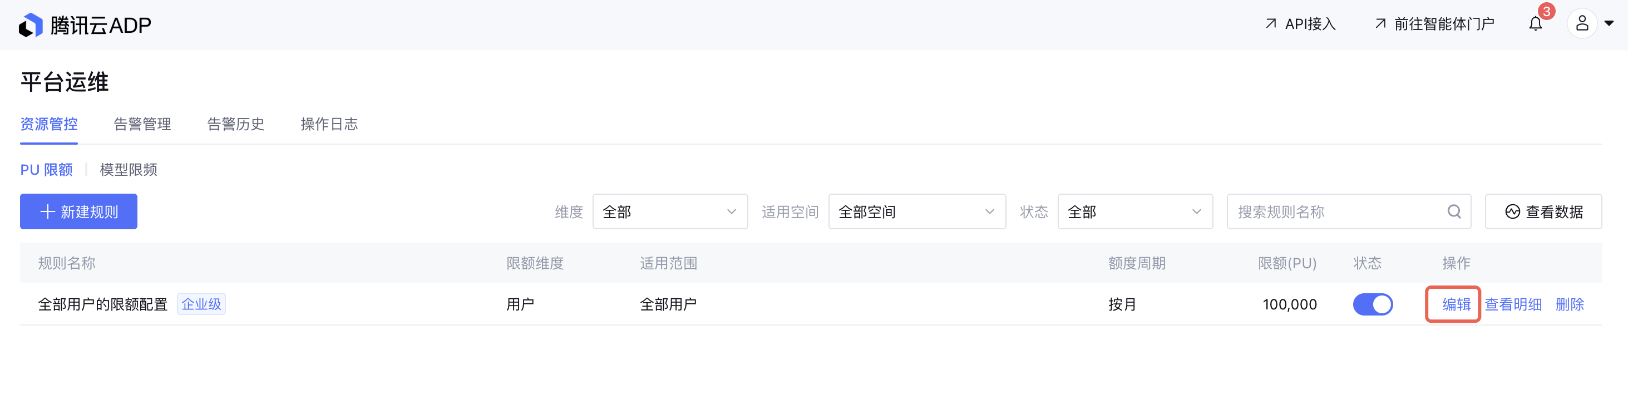Viewport: 1628px width, 404px height.
Task: Click the 新建规则 button
Action: point(78,212)
